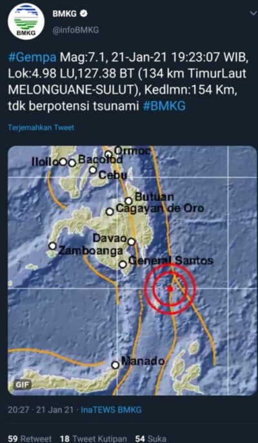Open the #Gempa hashtag

tap(32, 57)
